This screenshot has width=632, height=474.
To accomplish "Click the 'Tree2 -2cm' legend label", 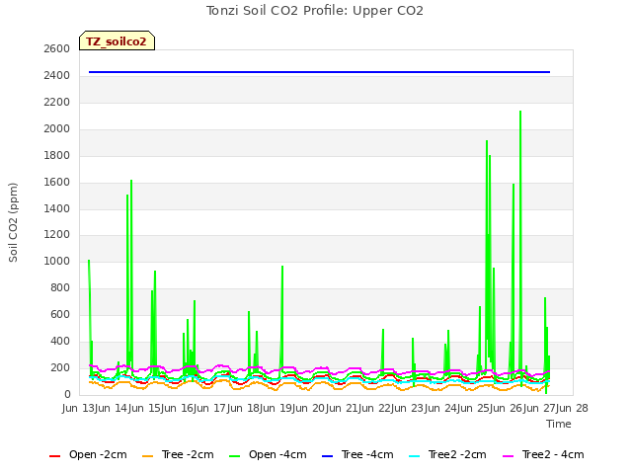I will [457, 454].
